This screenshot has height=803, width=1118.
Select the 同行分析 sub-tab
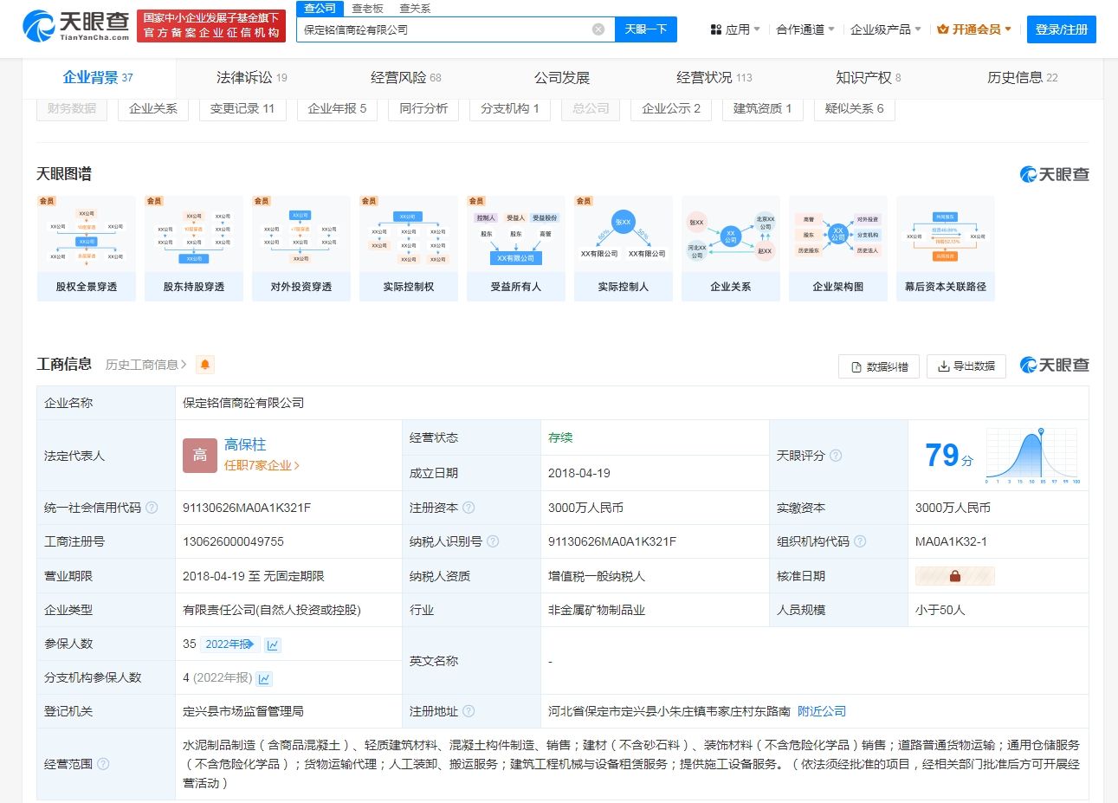pos(423,108)
